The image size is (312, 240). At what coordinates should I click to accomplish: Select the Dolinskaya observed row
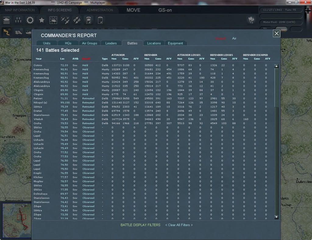(152, 194)
